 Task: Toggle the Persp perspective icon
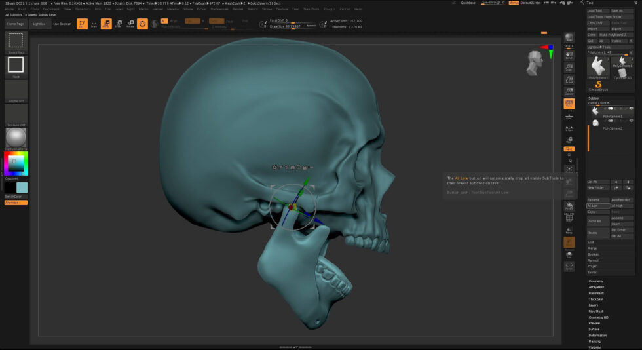click(x=569, y=103)
